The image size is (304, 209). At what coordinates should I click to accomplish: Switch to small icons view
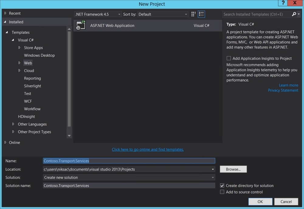[193, 14]
